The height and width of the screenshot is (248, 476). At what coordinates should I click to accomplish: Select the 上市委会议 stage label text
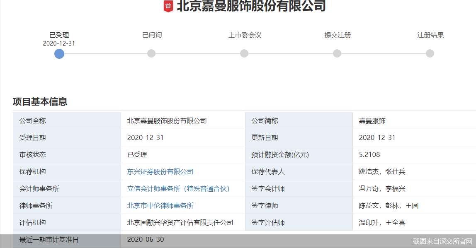click(x=245, y=35)
